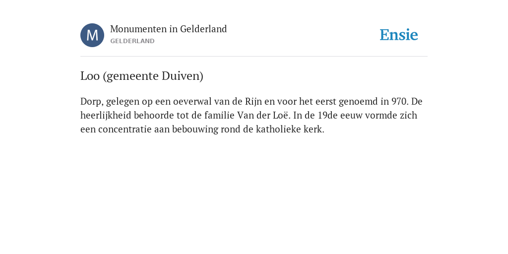Open the Monumenten in Gelderland source title

[169, 29]
